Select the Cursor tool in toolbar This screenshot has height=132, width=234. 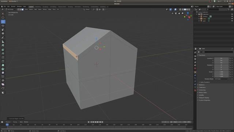click(3, 18)
